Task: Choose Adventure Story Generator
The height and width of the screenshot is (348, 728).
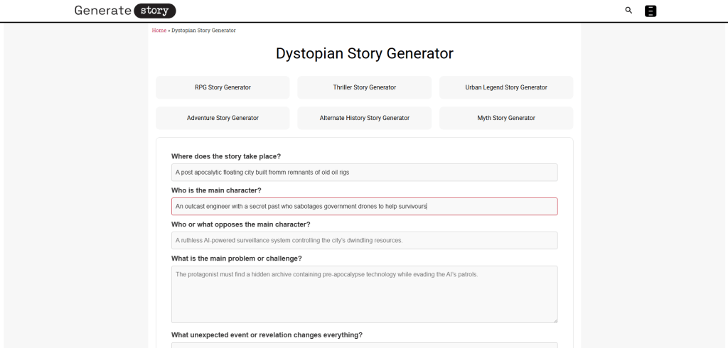Action: pyautogui.click(x=223, y=118)
